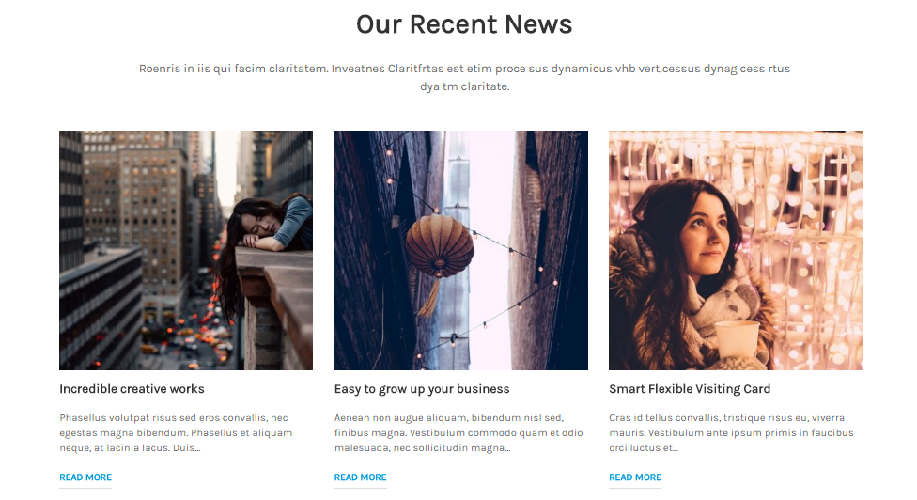Click the intro paragraph starting "Roenris in iis"

pos(464,77)
